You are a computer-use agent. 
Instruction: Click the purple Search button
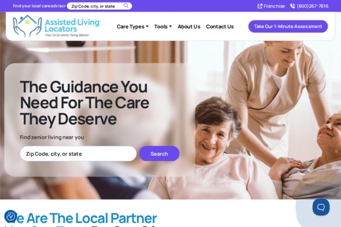[159, 153]
